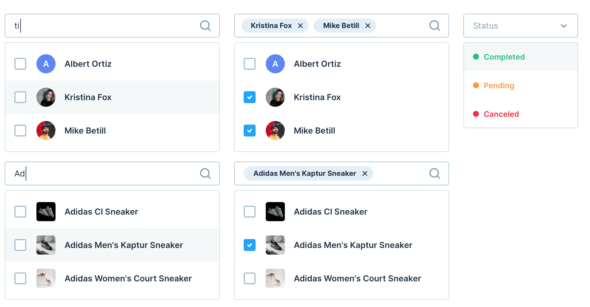Check Adidas Women's Court Sneaker left list
The image size is (590, 307).
pos(20,278)
